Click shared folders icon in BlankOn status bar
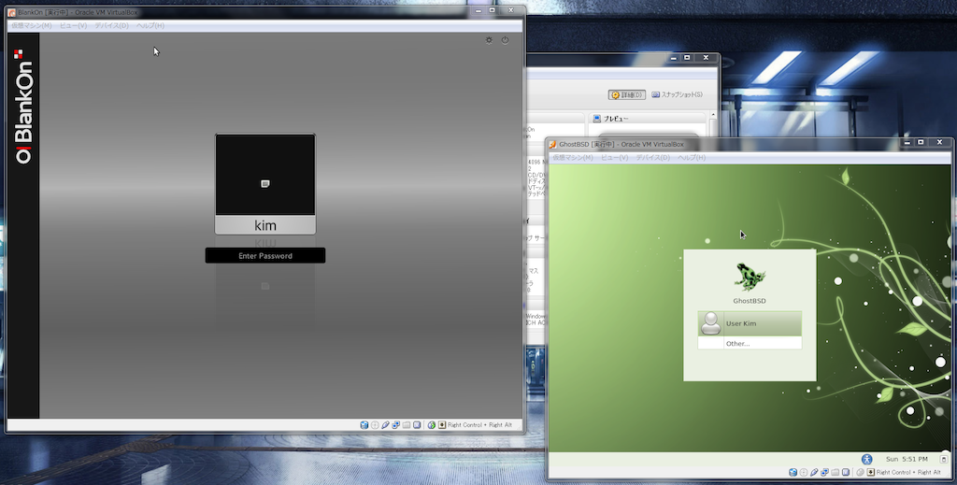Image resolution: width=957 pixels, height=485 pixels. click(407, 424)
